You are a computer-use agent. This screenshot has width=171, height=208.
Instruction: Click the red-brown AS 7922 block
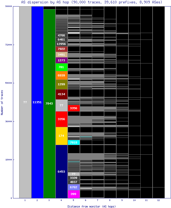pyautogui.click(x=61, y=49)
